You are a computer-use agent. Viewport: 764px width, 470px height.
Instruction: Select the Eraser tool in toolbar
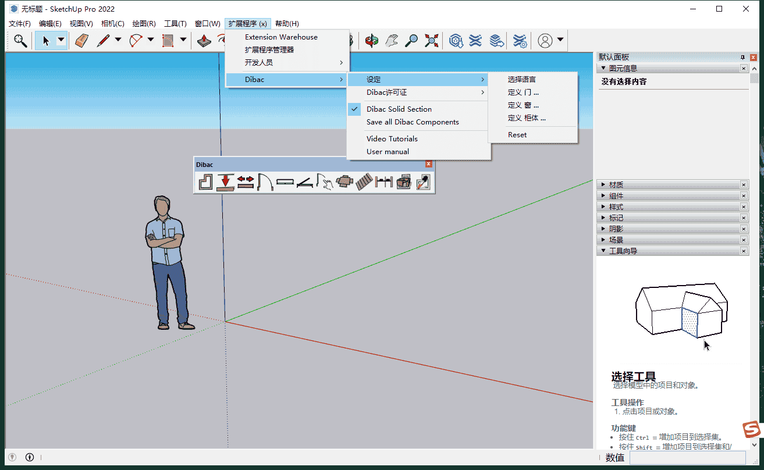point(81,40)
